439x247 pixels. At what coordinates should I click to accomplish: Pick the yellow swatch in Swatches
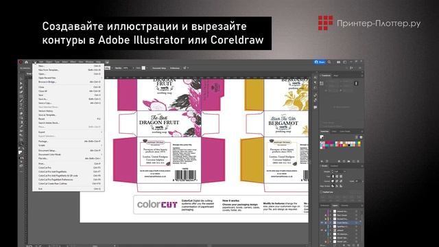tap(359, 143)
